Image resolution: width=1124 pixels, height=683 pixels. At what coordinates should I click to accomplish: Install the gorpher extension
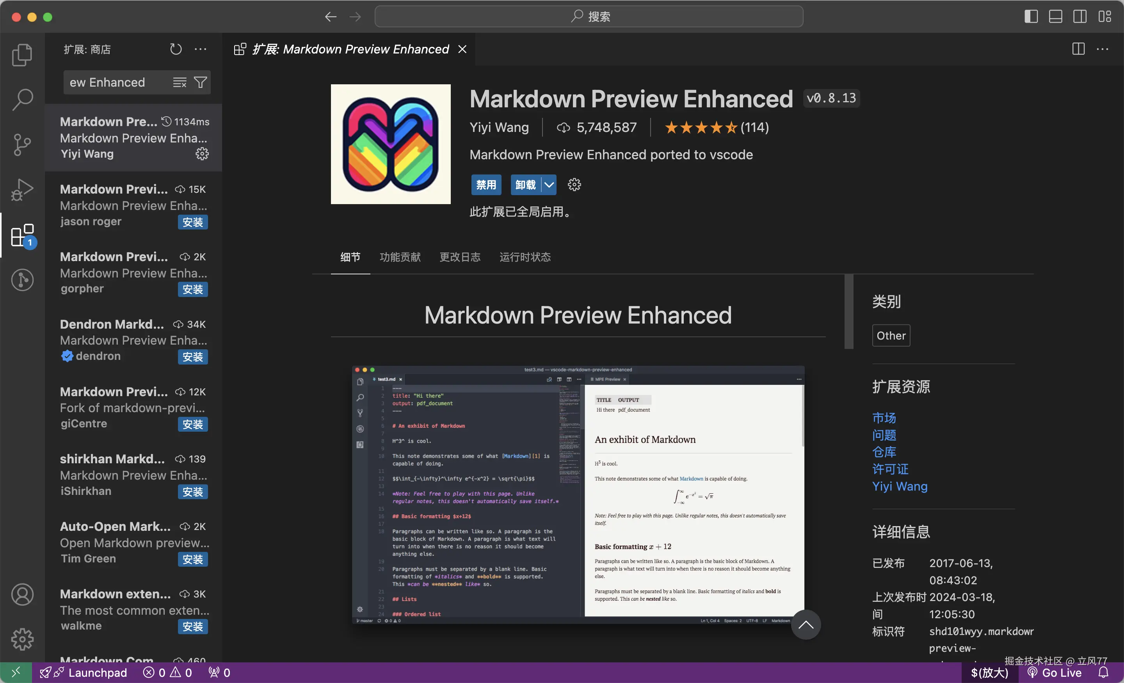[x=192, y=289]
